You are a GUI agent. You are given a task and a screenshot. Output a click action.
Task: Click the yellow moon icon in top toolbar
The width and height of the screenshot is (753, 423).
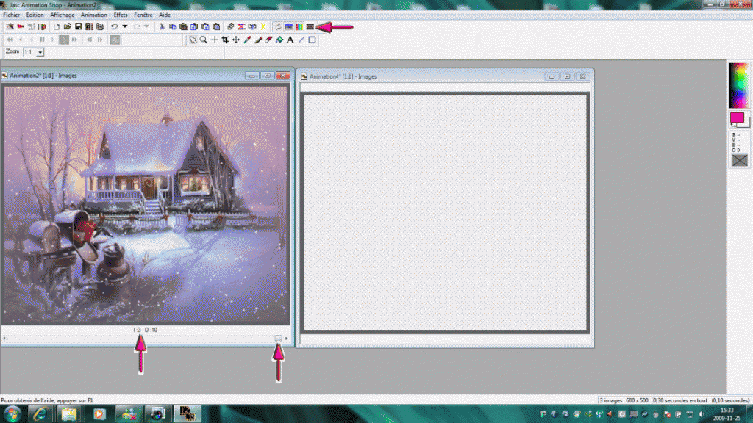tap(263, 27)
